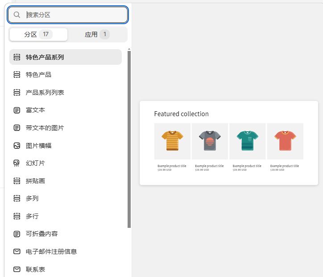This screenshot has width=323, height=277.
Task: Click product title under gray t-shirt
Action: [209, 166]
